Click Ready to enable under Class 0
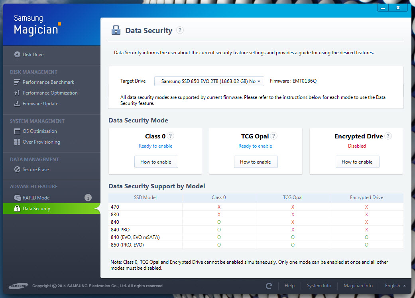The image size is (415, 298). pos(155,146)
